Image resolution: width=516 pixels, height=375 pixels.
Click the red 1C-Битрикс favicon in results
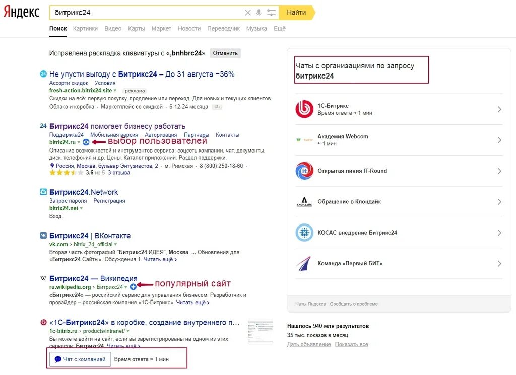43,322
